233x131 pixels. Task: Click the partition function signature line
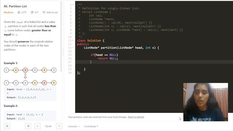pos(121,48)
